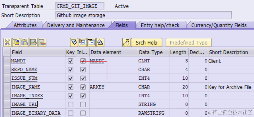Click the IMAGE_NAME field name cell
The width and height of the screenshot is (254, 117).
[38, 87]
